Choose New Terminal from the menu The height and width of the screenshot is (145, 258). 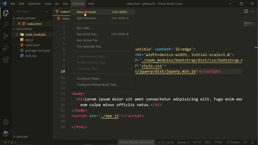(x=103, y=12)
